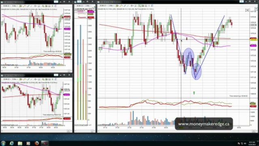Launch Internet Explorer from taskbar
The height and width of the screenshot is (146, 259).
12,143
